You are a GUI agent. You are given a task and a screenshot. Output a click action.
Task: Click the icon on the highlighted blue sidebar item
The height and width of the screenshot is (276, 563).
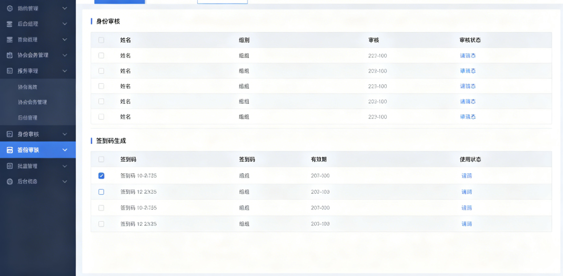coord(9,150)
